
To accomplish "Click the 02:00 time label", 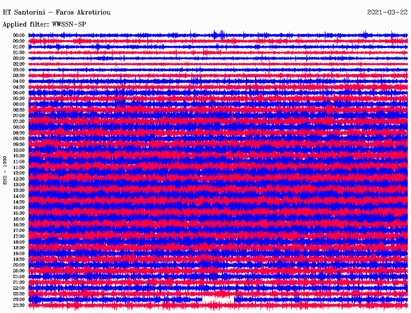I will pos(19,59).
